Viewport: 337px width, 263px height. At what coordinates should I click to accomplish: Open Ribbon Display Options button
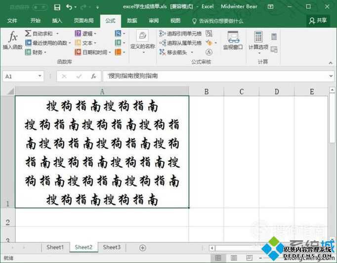click(270, 6)
